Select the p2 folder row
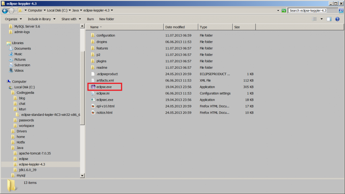Viewport: 345px width, 194px height. click(172, 55)
